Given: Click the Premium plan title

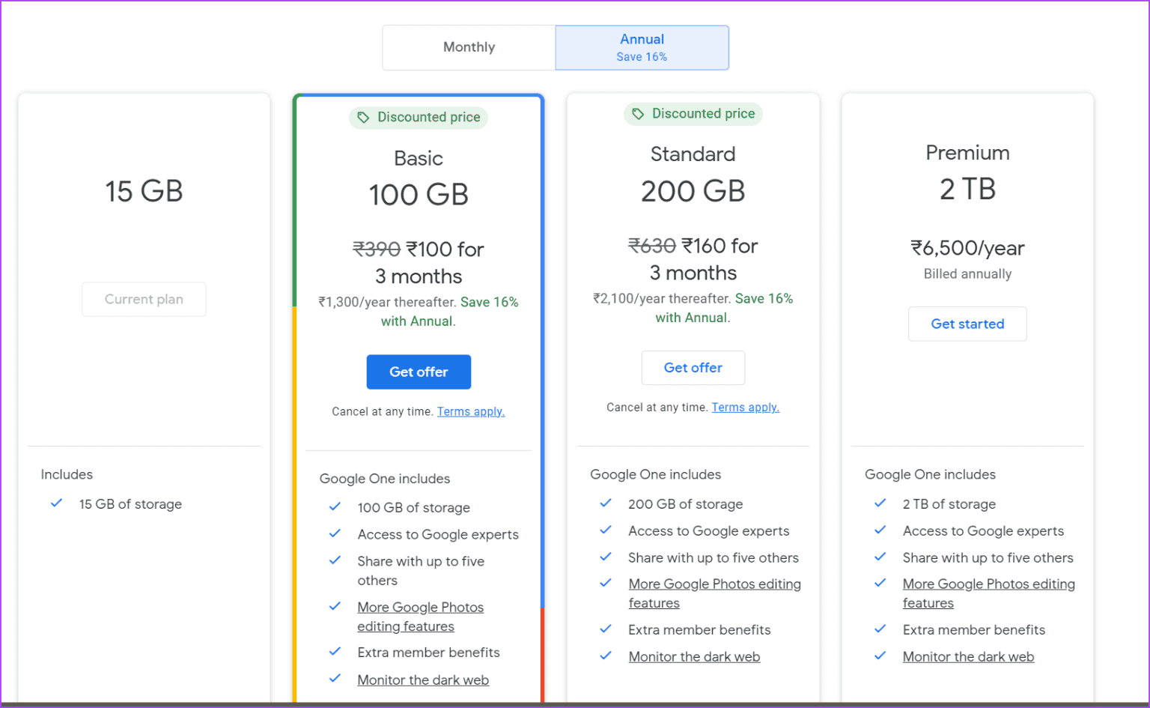Looking at the screenshot, I should click(x=967, y=153).
